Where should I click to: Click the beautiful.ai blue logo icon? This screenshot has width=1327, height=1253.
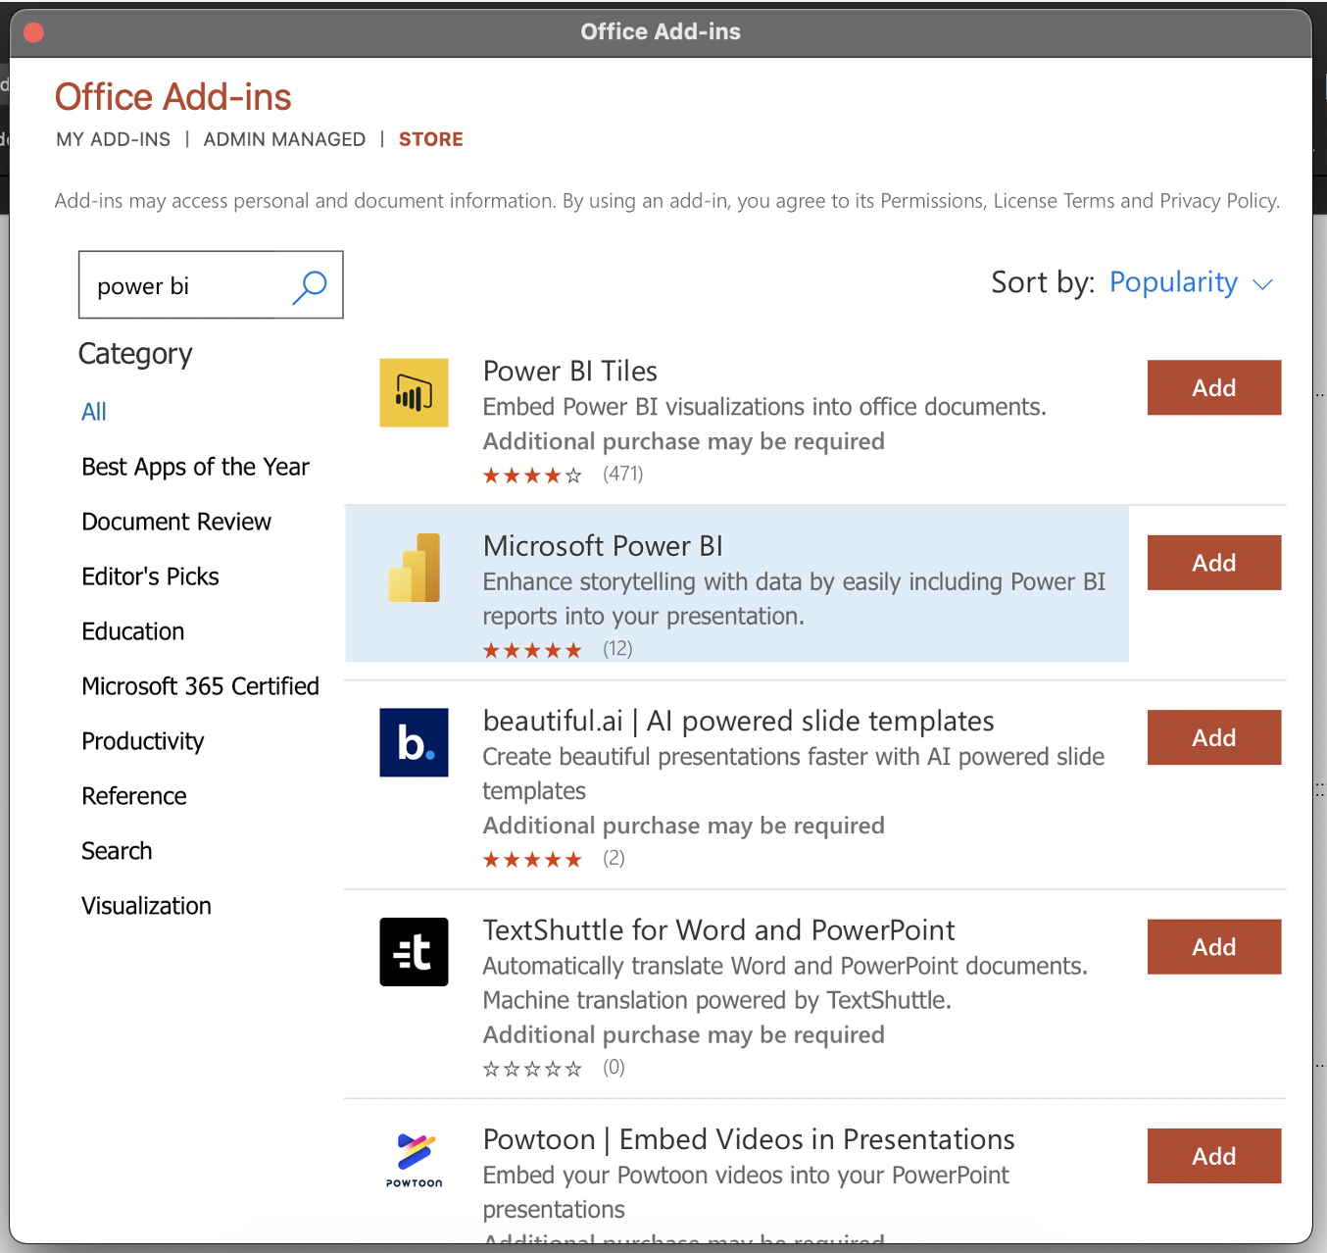coord(414,742)
